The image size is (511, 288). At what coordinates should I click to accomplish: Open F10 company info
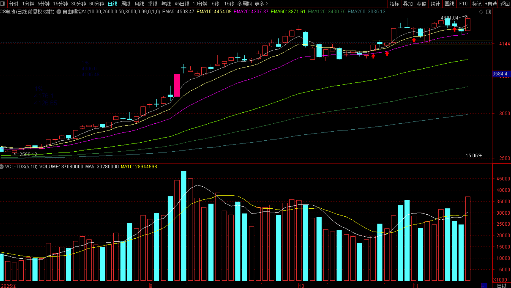463,4
